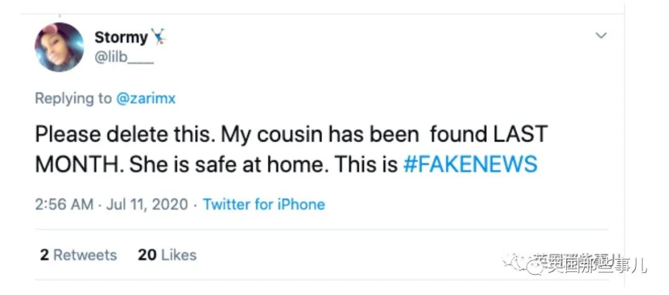View the 2 Retweets list
This screenshot has height=295, width=669.
coord(79,255)
